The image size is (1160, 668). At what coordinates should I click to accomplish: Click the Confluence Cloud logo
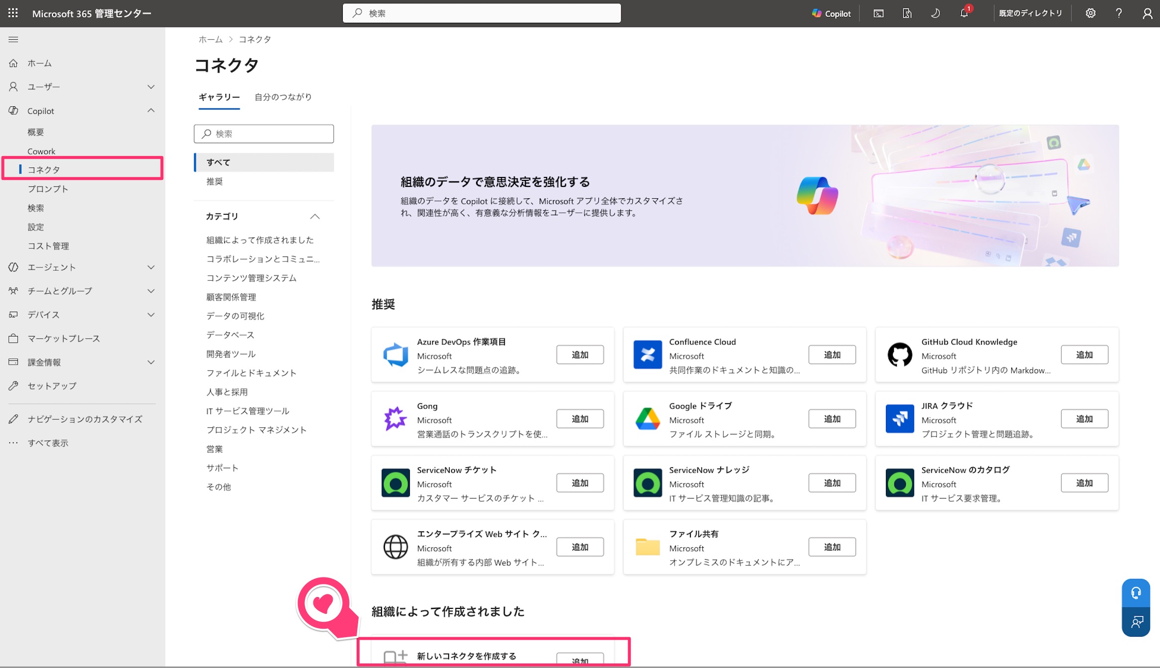648,355
